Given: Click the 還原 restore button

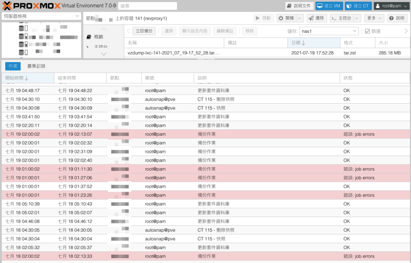Looking at the screenshot, I should (x=169, y=31).
